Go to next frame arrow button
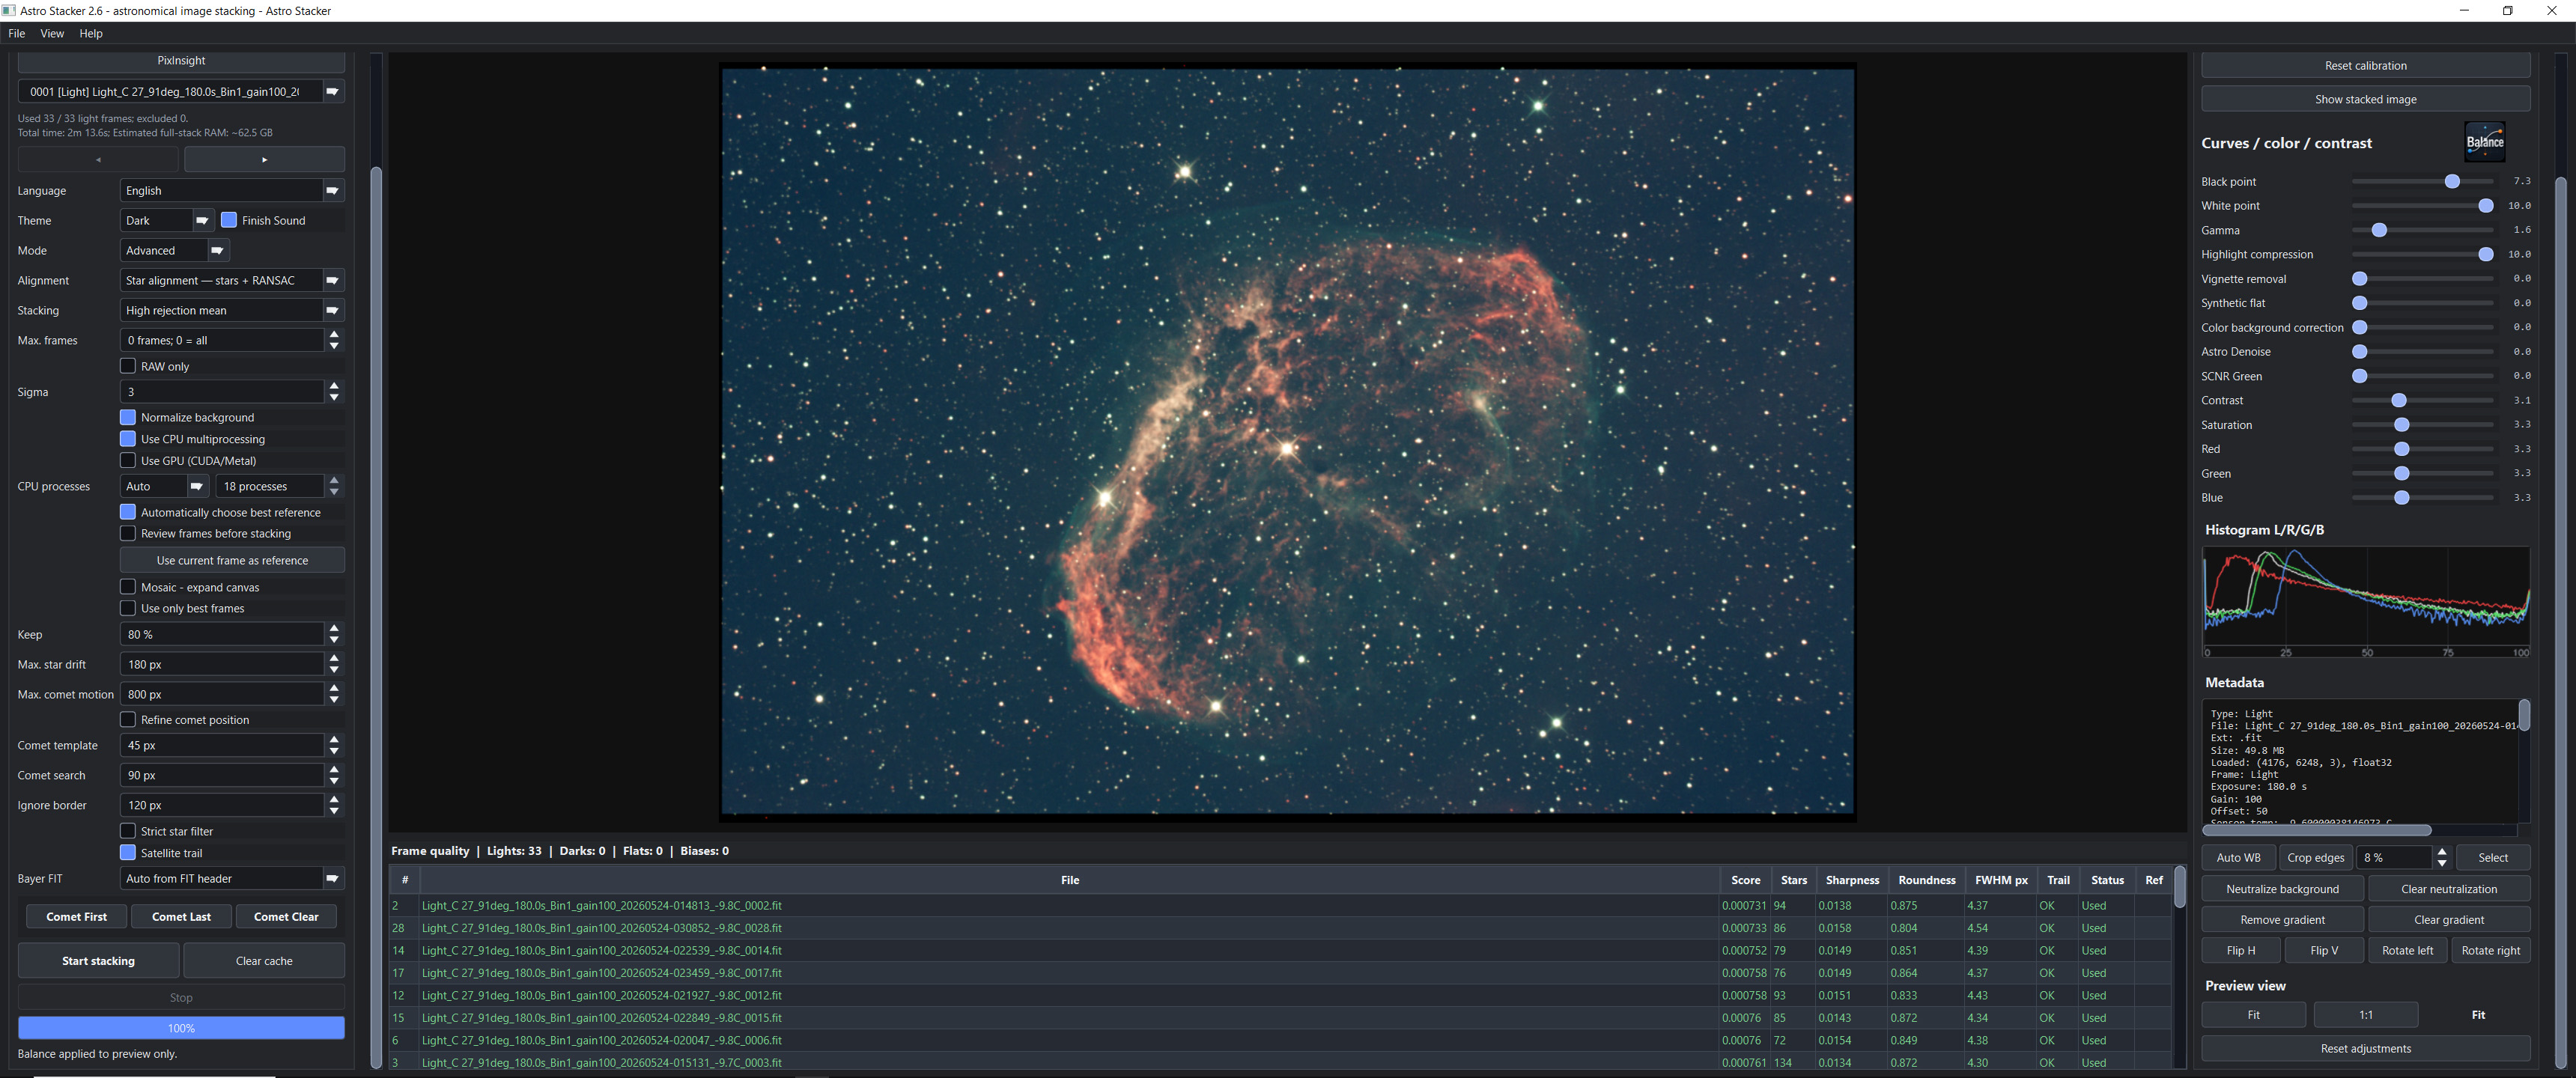 264,160
